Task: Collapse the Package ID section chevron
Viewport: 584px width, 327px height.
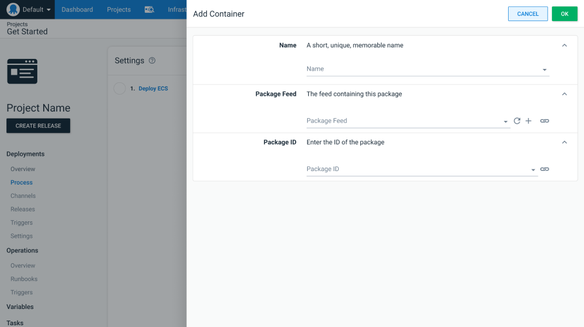Action: tap(565, 142)
